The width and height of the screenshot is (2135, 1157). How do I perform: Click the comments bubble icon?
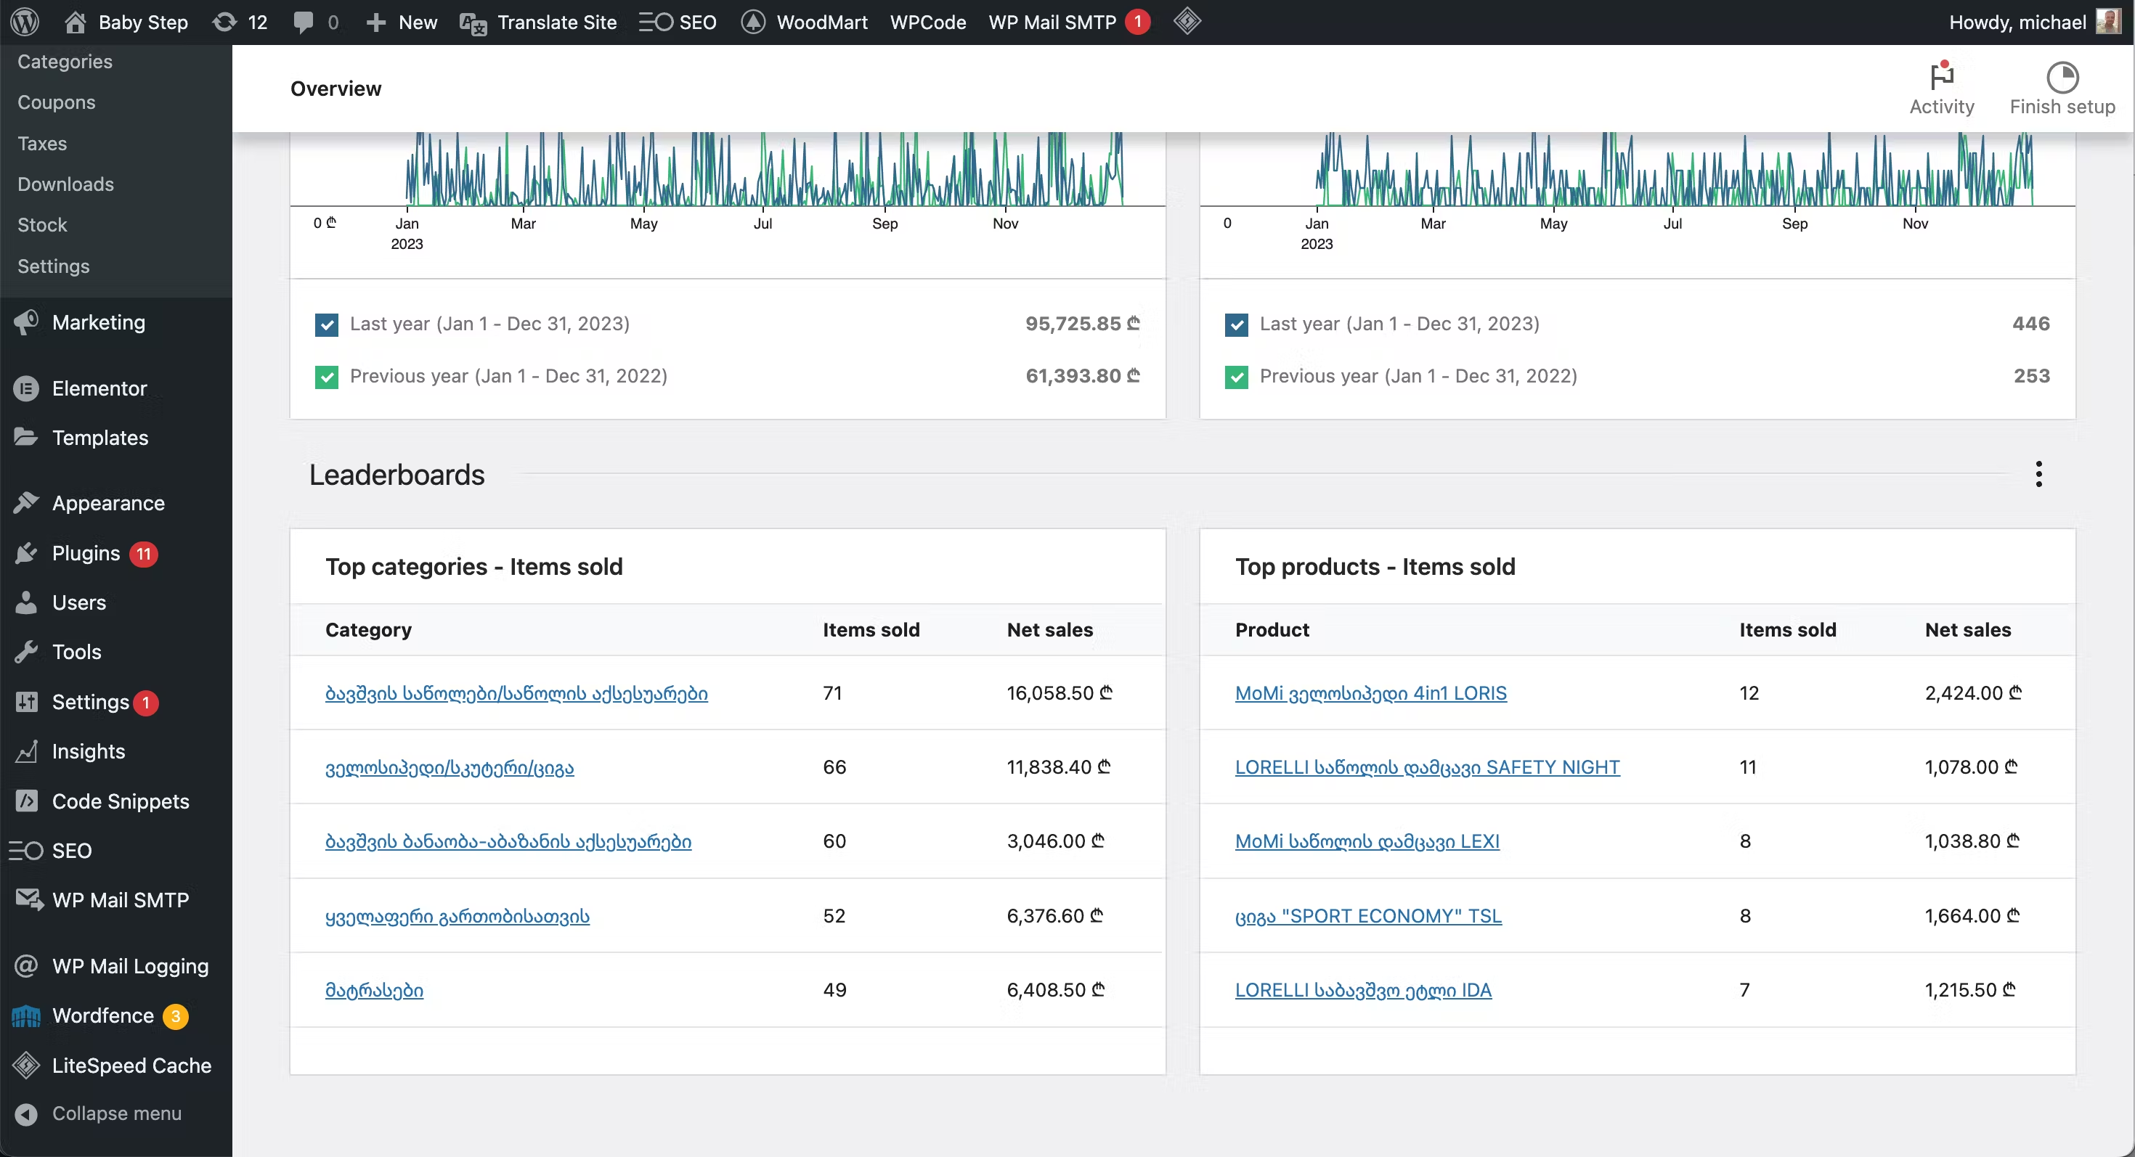[304, 22]
